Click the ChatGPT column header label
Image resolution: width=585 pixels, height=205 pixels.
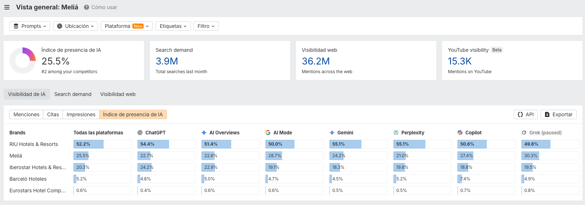[x=156, y=133]
